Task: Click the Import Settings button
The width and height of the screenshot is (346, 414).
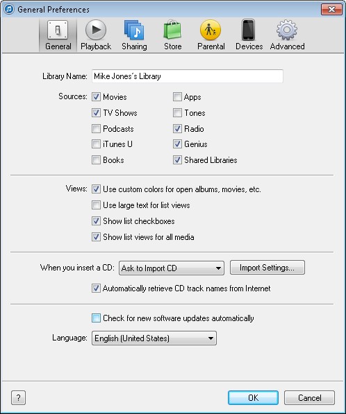Action: 267,268
